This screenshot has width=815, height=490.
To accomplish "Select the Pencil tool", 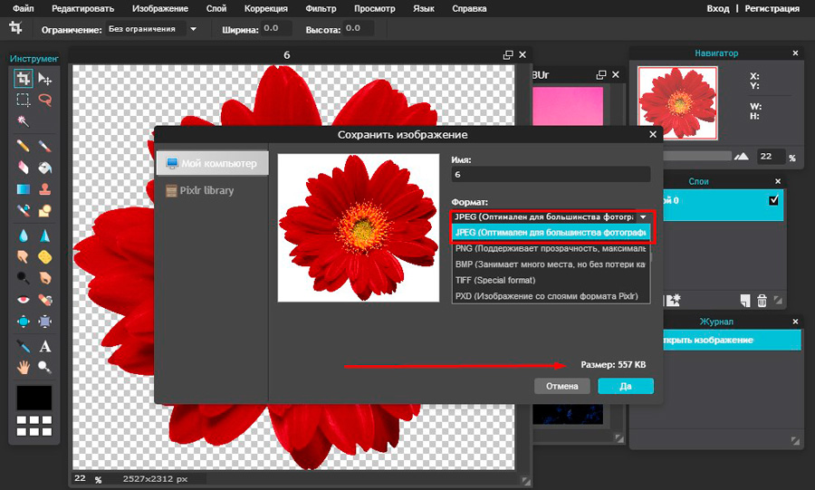I will click(x=24, y=146).
